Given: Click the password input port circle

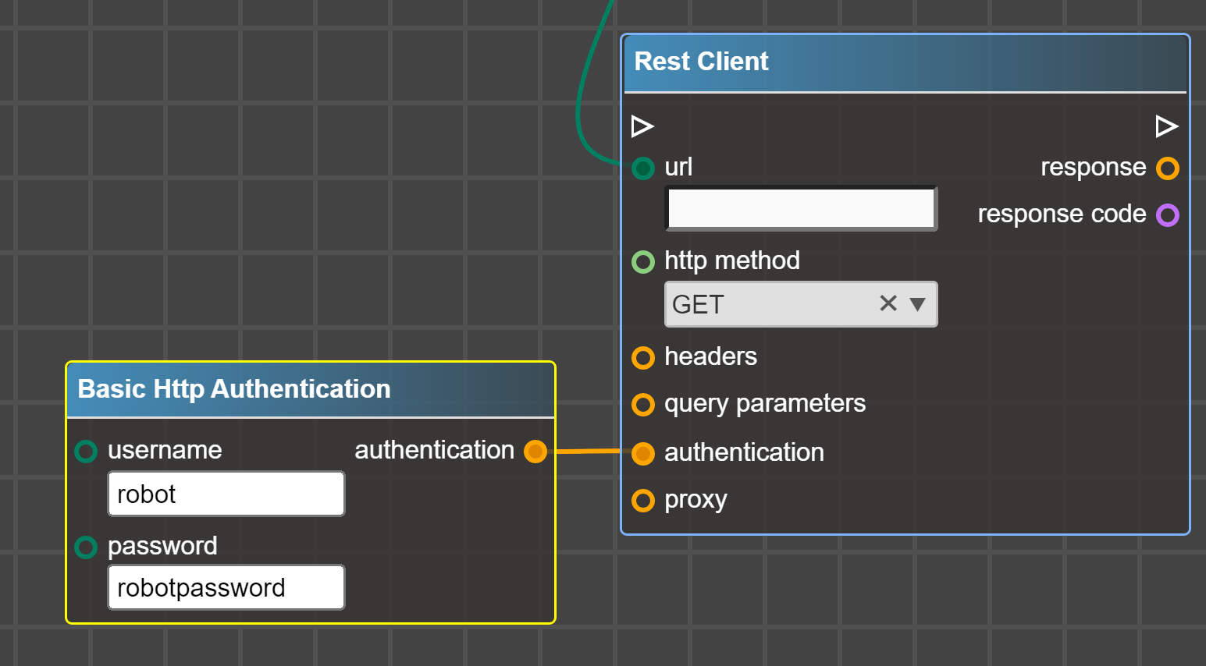Looking at the screenshot, I should click(85, 547).
